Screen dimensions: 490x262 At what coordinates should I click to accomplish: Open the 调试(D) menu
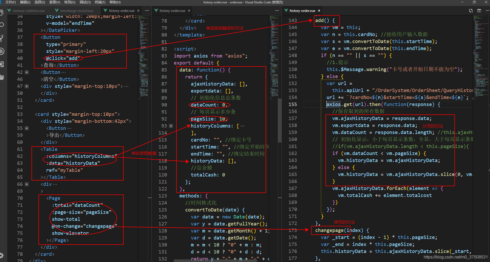coord(85,2)
